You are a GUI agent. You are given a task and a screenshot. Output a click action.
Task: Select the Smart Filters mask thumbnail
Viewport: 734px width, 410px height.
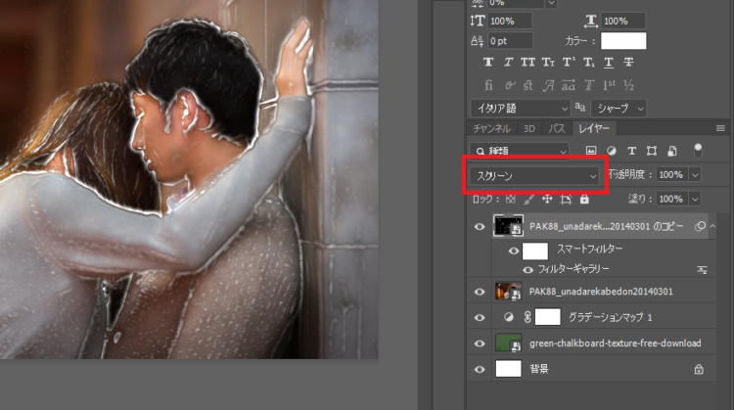coord(535,251)
